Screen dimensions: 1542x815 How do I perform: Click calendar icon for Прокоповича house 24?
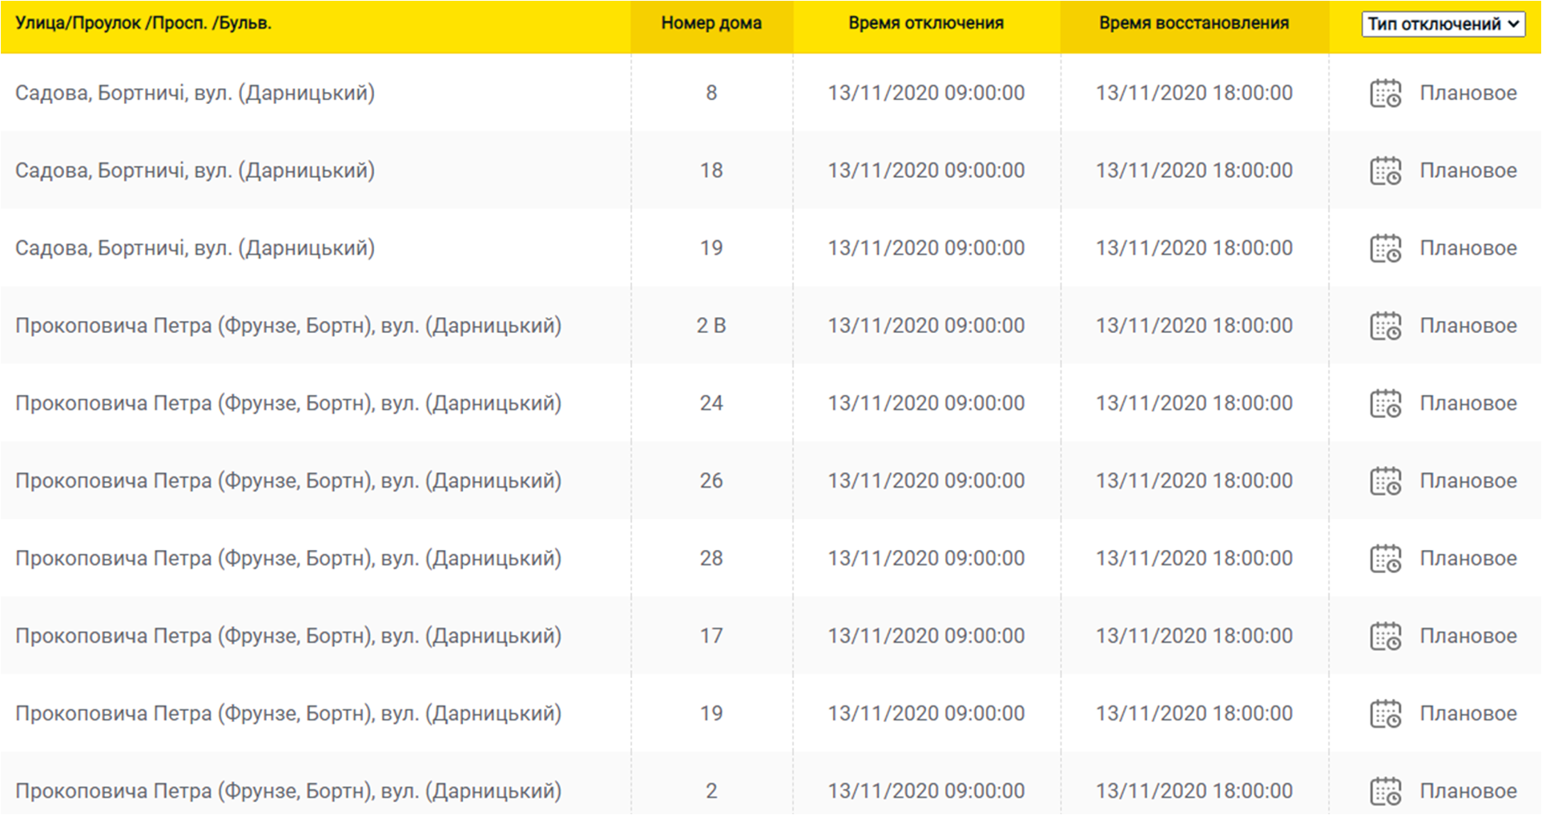[1385, 404]
